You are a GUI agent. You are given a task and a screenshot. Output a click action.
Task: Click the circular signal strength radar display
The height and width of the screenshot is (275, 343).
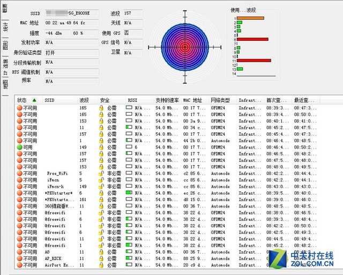coord(185,47)
